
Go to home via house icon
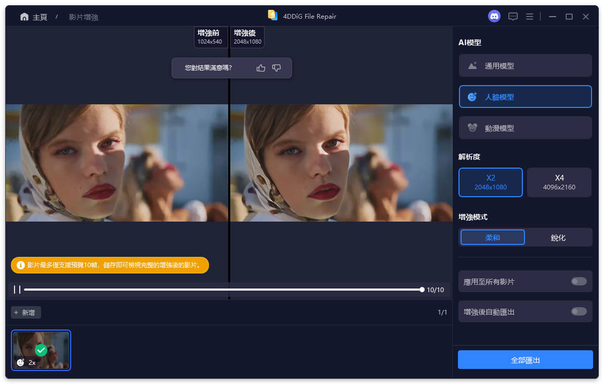pyautogui.click(x=24, y=17)
